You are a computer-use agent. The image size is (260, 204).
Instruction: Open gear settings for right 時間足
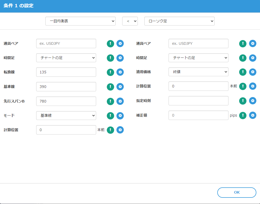pyautogui.click(x=253, y=58)
